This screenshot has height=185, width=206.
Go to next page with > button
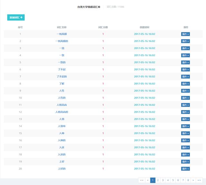tap(193, 180)
